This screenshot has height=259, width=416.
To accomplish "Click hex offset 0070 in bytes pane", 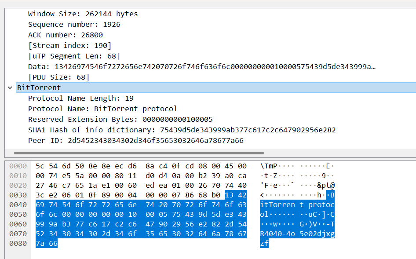I will pyautogui.click(x=18, y=234).
